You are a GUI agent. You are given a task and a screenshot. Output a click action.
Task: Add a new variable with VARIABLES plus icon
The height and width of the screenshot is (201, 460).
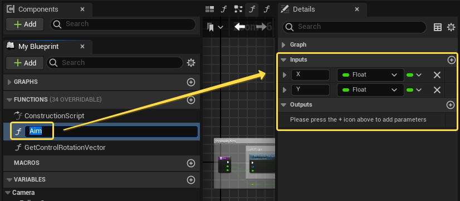(191, 180)
